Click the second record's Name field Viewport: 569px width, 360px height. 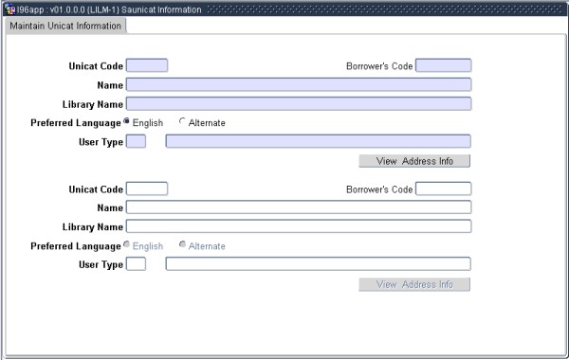[x=299, y=207]
